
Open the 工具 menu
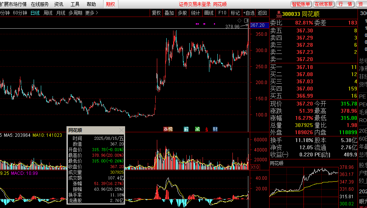point(75,4)
